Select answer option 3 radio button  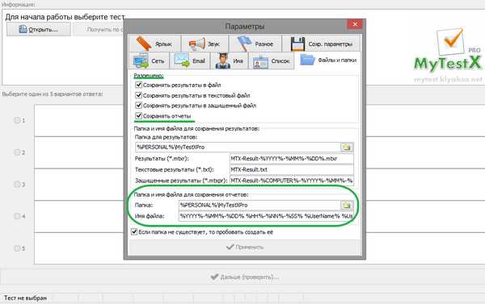click(17, 185)
